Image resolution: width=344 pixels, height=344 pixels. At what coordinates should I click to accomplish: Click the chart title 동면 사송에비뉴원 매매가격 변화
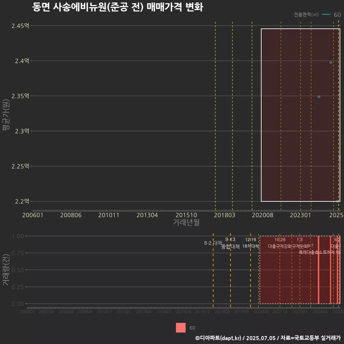(x=118, y=7)
